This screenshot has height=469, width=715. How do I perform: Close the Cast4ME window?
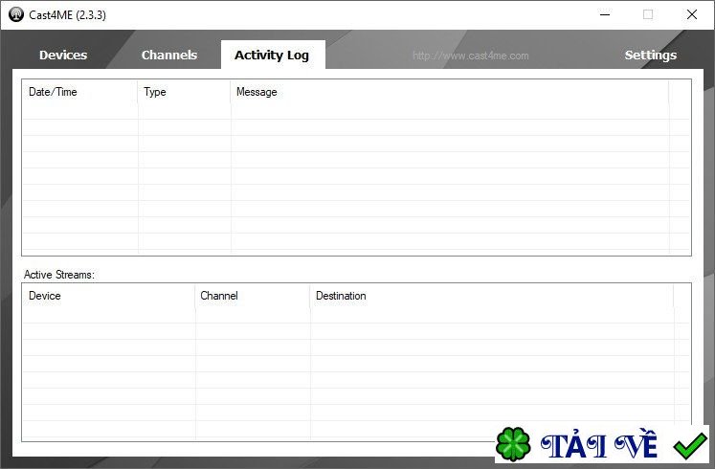point(692,14)
